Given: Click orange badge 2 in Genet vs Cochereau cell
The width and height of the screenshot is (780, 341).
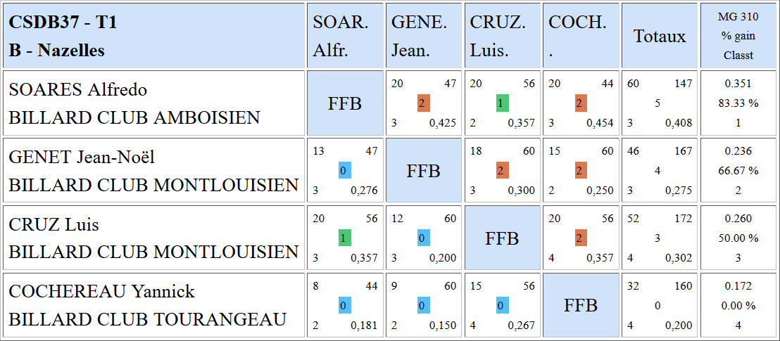Looking at the screenshot, I should point(581,171).
